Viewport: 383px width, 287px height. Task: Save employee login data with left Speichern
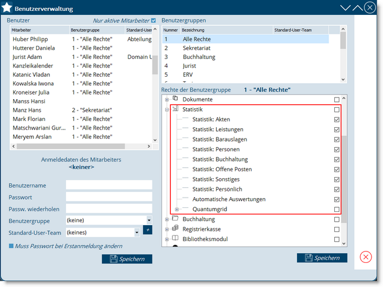[127, 259]
